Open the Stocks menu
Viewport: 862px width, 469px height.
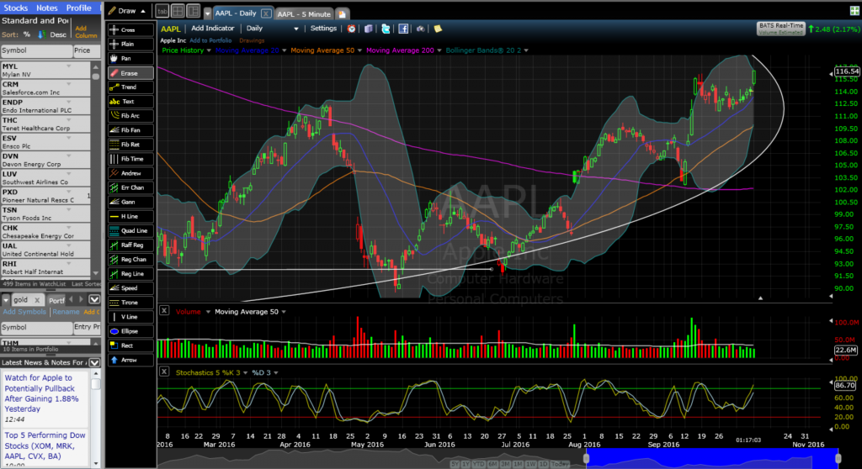click(15, 8)
